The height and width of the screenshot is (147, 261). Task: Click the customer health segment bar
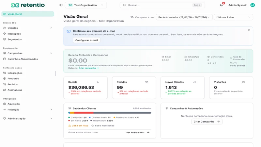110,113
